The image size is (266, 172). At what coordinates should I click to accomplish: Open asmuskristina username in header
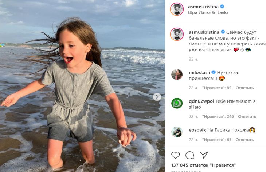click(x=203, y=6)
